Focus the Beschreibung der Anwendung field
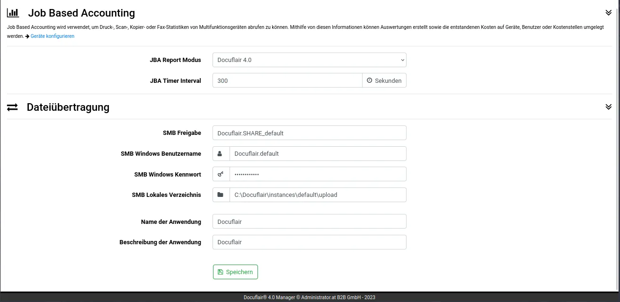620x302 pixels. [x=309, y=242]
